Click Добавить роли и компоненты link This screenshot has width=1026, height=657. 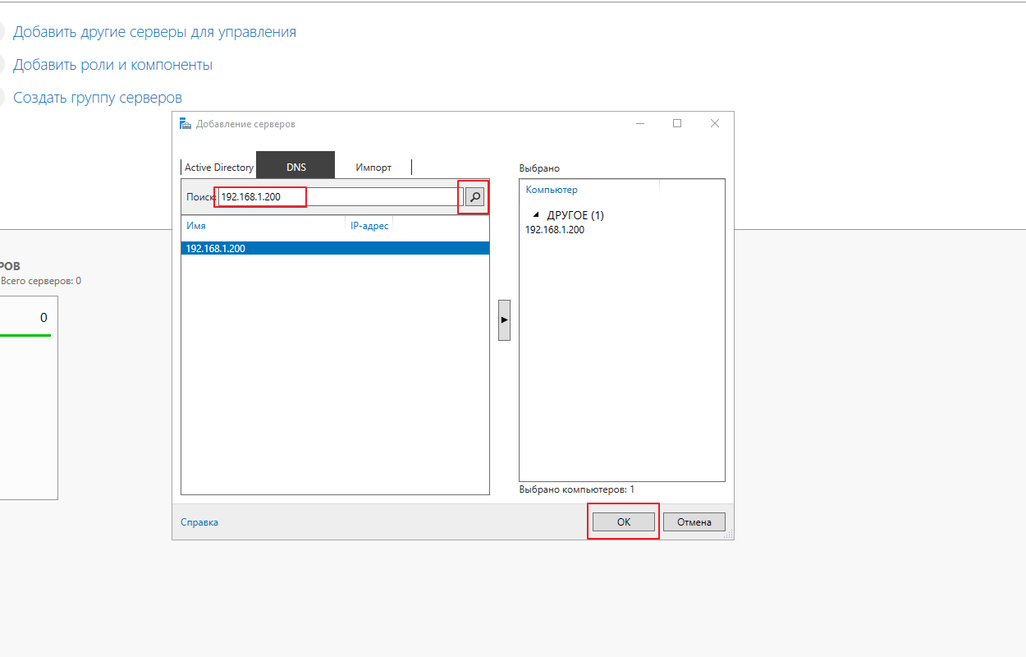(112, 65)
